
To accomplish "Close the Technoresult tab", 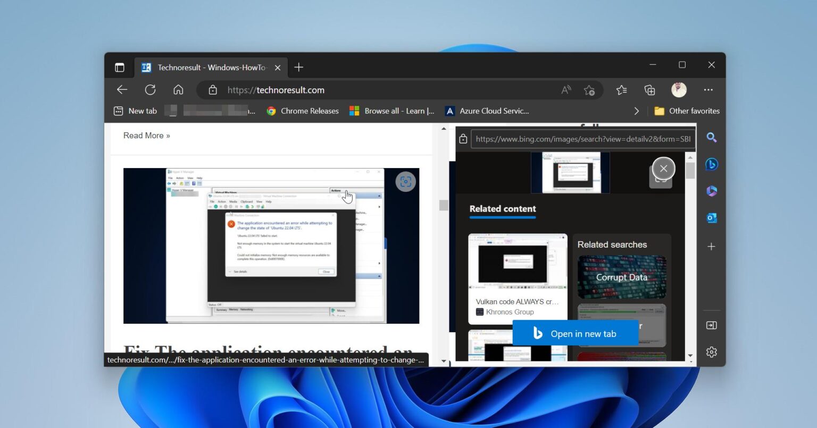I will [x=277, y=68].
